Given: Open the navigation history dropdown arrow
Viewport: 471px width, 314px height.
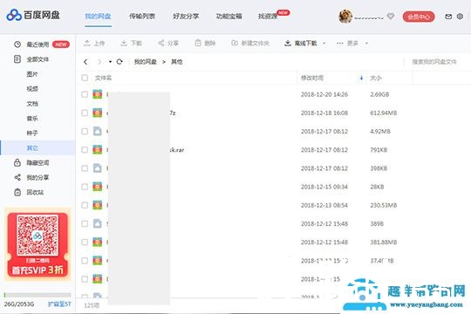Looking at the screenshot, I should pyautogui.click(x=110, y=62).
